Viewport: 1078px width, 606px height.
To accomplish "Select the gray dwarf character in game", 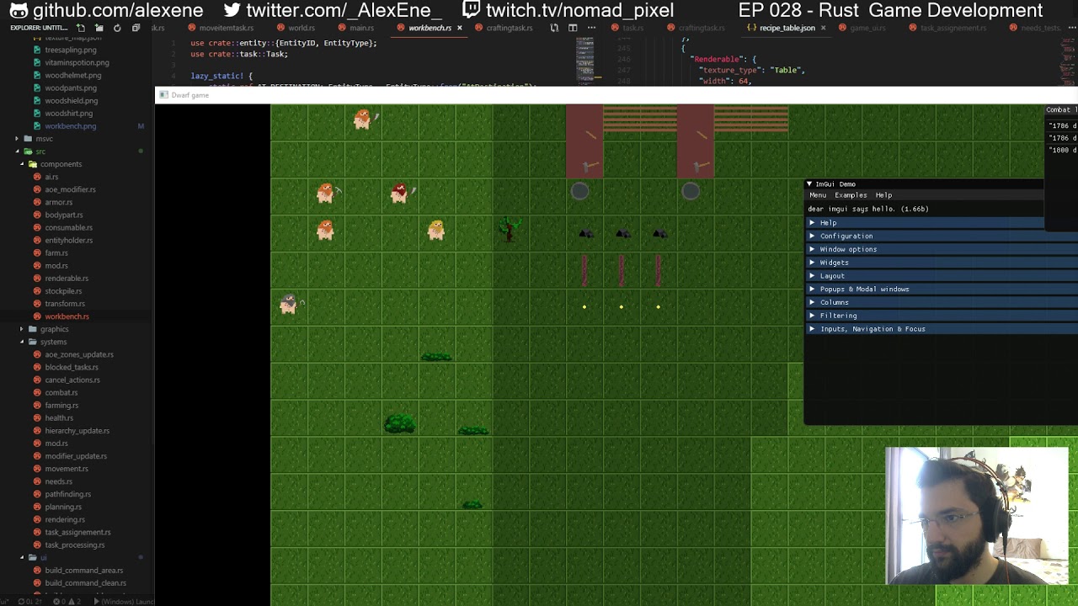I will tap(289, 305).
